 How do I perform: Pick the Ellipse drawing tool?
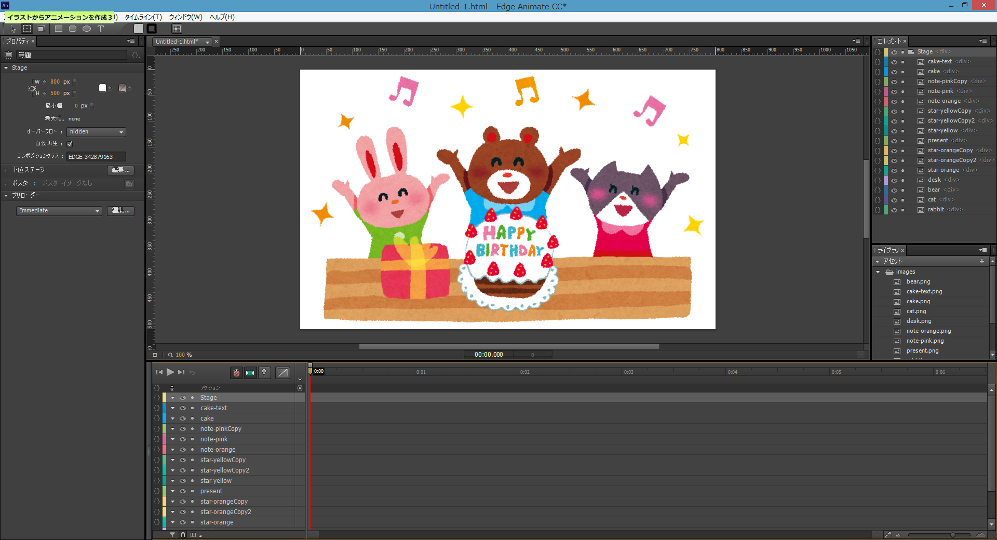(87, 29)
